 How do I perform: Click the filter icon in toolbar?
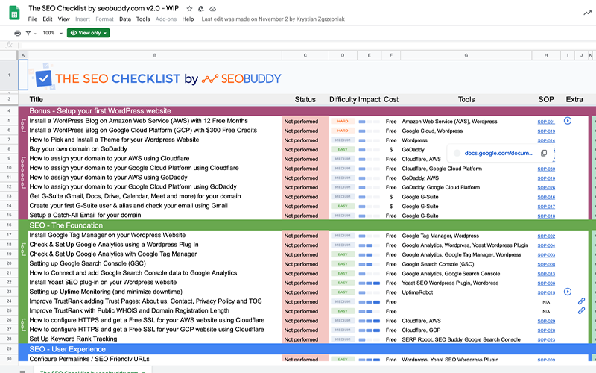point(28,33)
